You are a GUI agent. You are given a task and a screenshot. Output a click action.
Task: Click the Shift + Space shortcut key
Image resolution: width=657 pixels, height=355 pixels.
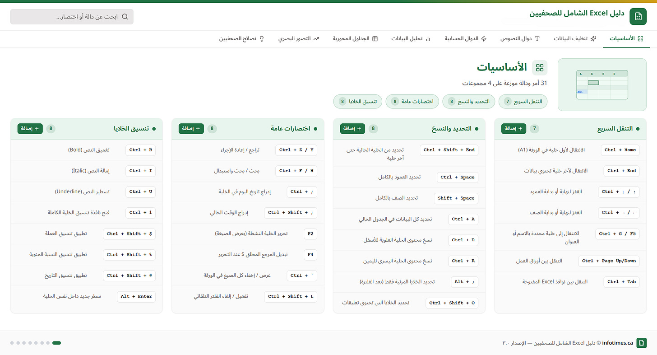456,198
